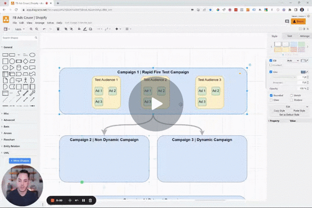312x208 pixels.
Task: Toggle the Rounded checkbox
Action: tap(271, 95)
